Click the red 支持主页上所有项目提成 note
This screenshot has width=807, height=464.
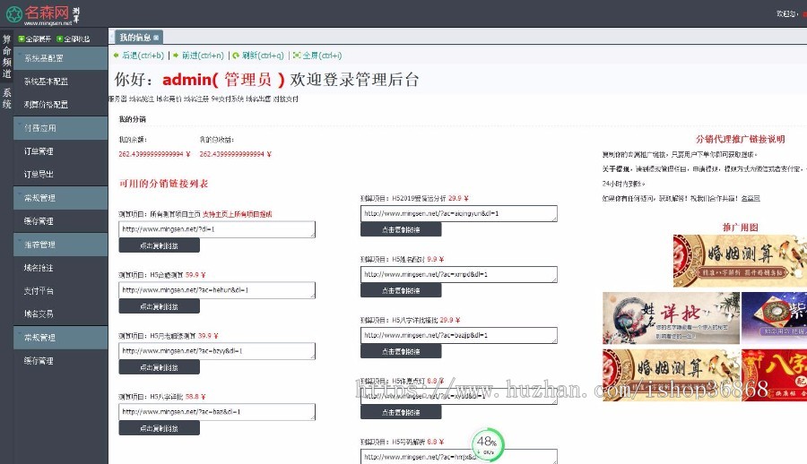(238, 214)
